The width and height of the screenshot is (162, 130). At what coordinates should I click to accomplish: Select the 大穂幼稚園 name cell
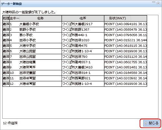[x=40, y=62]
